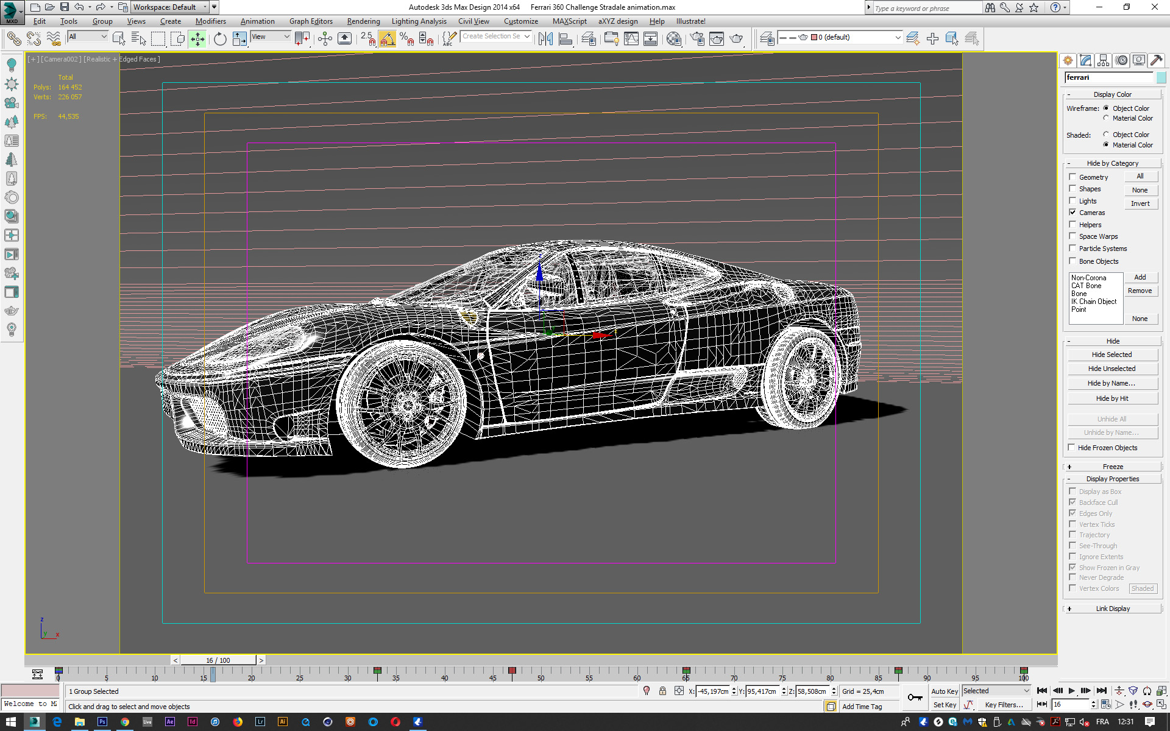Click the Hide by Name button

(x=1112, y=383)
